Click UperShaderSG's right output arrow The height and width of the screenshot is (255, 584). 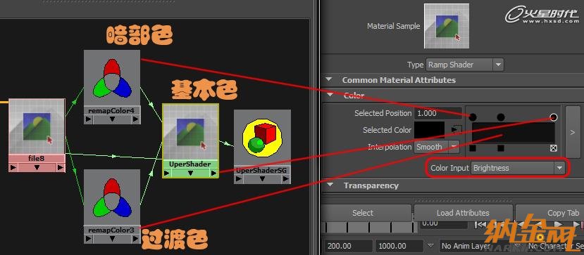[x=286, y=179]
